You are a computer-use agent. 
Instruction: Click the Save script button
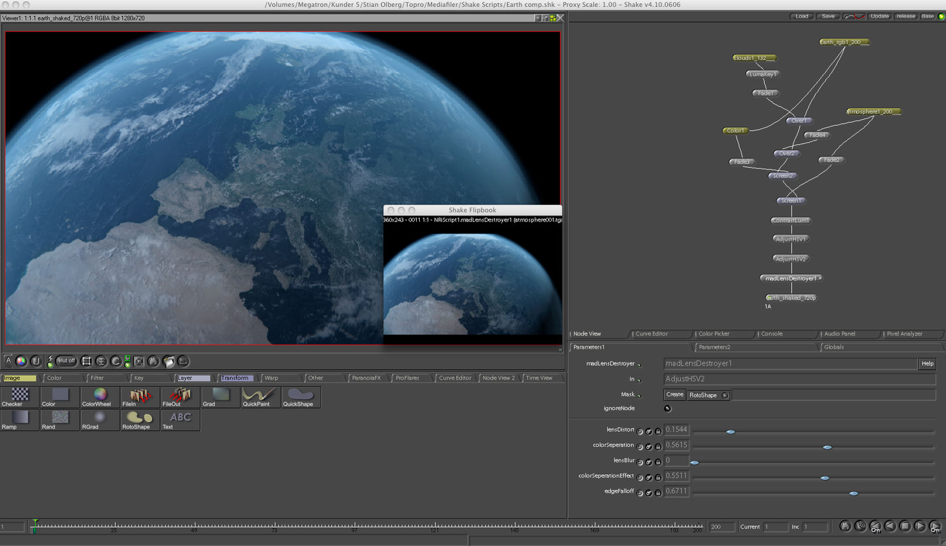coord(828,17)
